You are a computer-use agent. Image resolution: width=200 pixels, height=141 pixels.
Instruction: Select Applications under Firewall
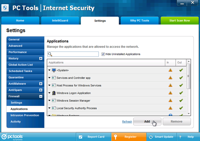(25, 109)
